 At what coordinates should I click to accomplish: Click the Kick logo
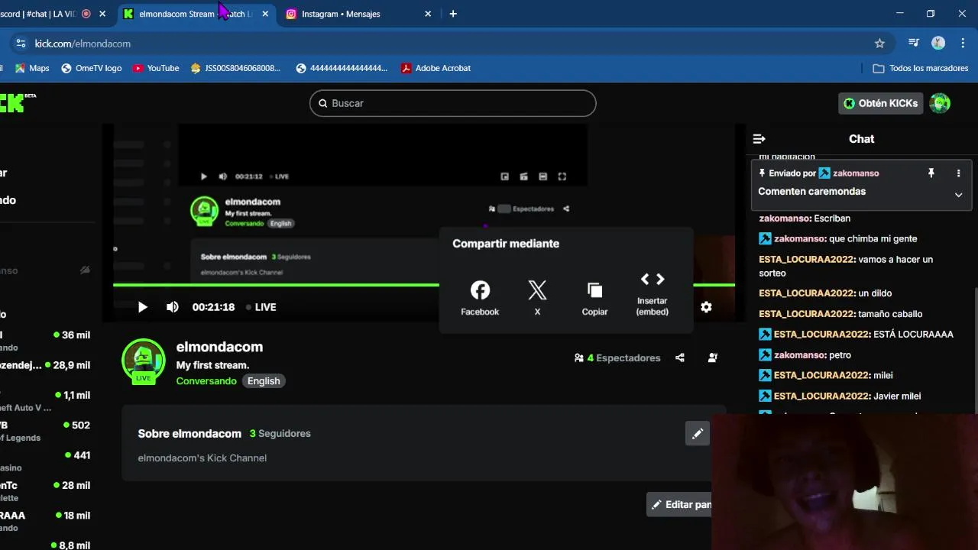(17, 102)
